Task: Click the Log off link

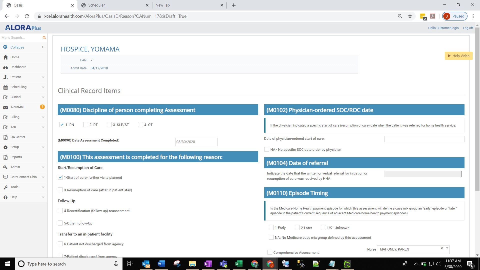Action: click(x=468, y=28)
